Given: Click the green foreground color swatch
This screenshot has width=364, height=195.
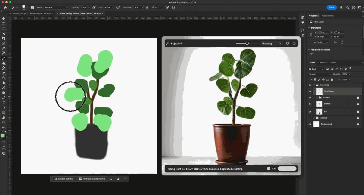Looking at the screenshot, I should [3, 136].
